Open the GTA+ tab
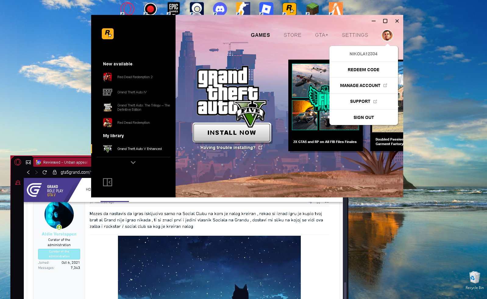This screenshot has width=487, height=299. pos(322,35)
